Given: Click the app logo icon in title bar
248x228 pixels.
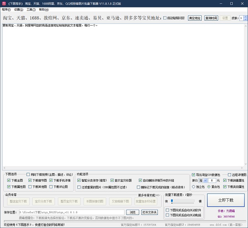Looking at the screenshot, I should [x=4, y=3].
